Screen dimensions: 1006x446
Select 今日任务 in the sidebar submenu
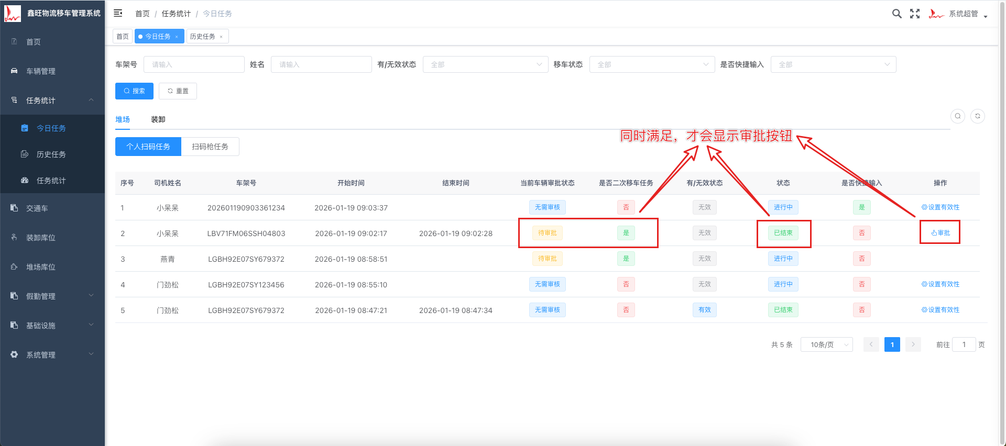tap(52, 128)
